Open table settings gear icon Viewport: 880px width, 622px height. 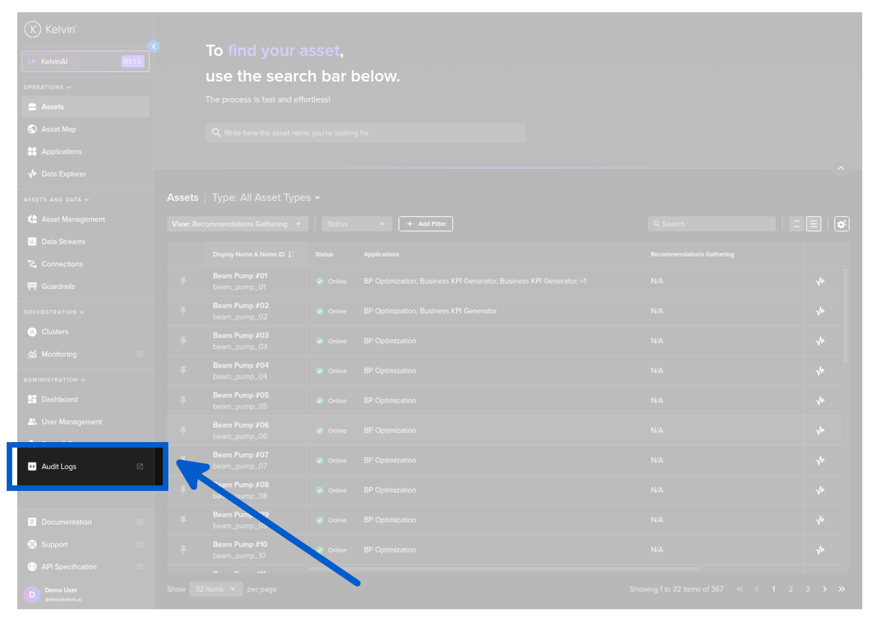coord(841,224)
